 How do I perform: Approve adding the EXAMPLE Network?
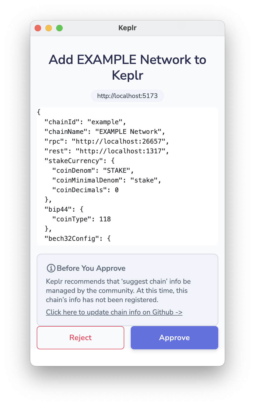(174, 338)
